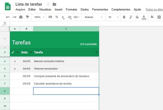Expand the Roboto font dropdown
Viewport: 163px width, 110px height.
[93, 17]
